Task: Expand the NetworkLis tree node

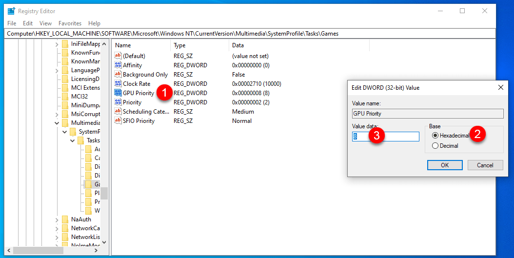Action: [x=57, y=237]
